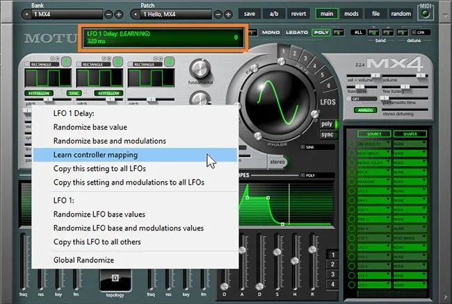
Task: Open the LFO SINE waveform dropdown
Action: 317,147
